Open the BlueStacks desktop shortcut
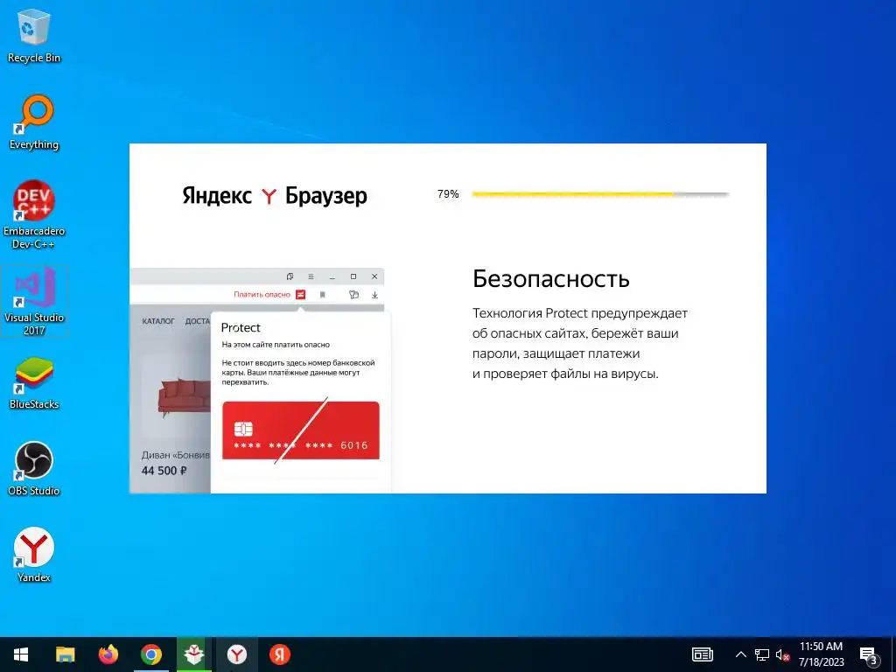 [x=34, y=383]
